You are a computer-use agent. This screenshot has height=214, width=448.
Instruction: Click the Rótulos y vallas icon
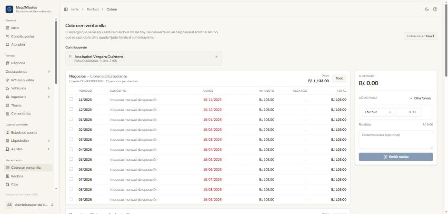[x=8, y=80]
